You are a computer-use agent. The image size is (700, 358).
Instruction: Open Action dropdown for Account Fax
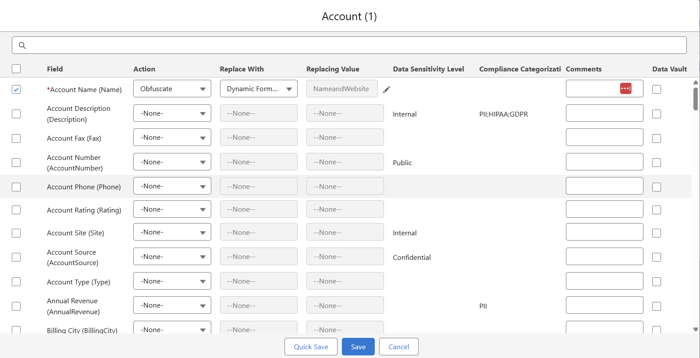pos(172,138)
